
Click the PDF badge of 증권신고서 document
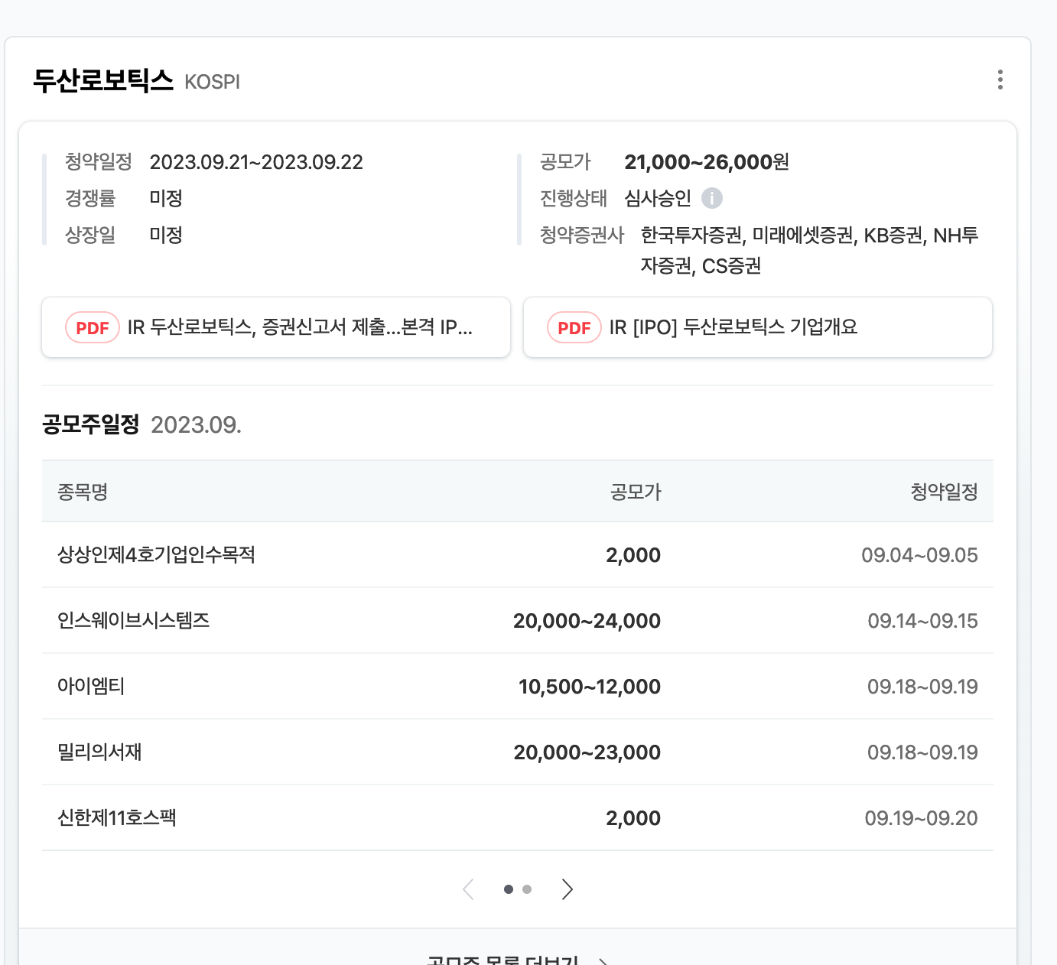(x=93, y=327)
